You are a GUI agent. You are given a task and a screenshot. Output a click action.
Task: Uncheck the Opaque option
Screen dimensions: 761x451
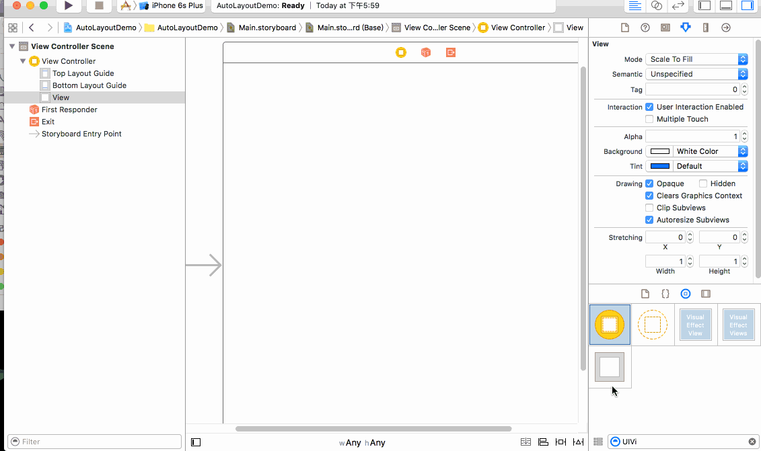tap(649, 183)
